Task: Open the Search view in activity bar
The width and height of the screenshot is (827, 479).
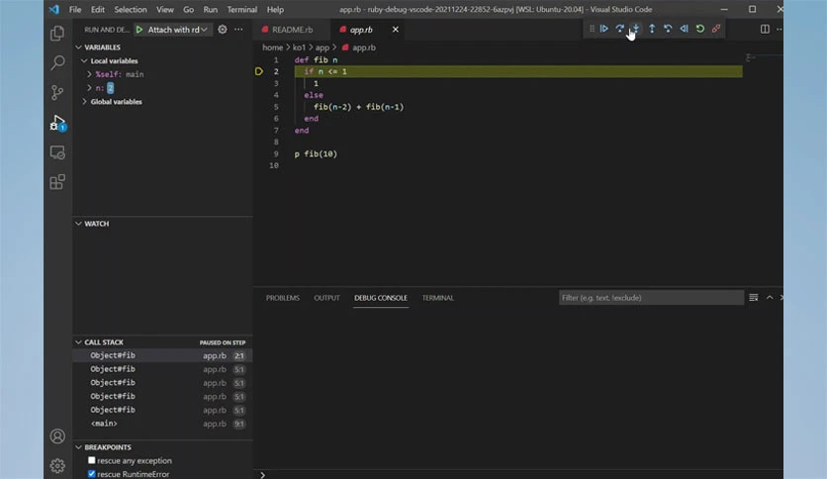Action: point(57,62)
